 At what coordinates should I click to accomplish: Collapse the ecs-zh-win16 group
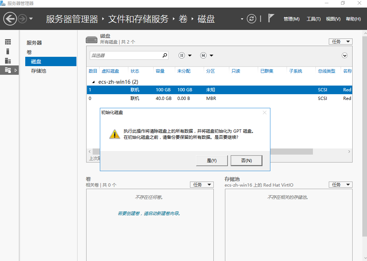94,82
